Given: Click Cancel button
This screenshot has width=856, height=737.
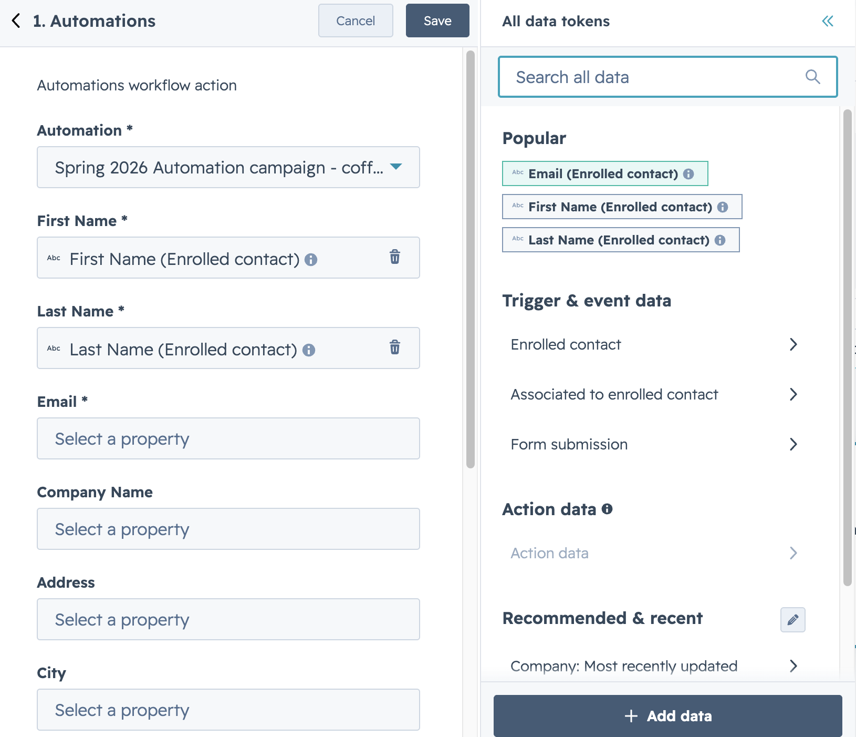Looking at the screenshot, I should coord(356,21).
